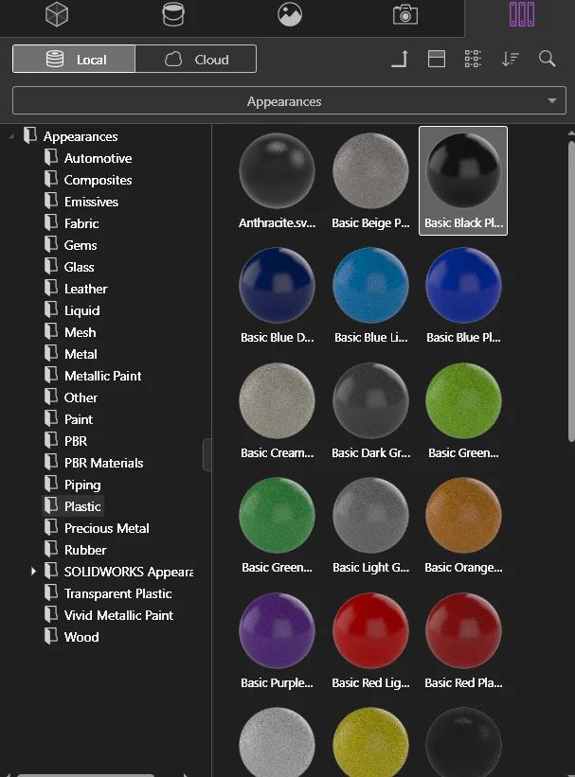
Task: Click the import arrow icon in toolbar
Action: (400, 59)
